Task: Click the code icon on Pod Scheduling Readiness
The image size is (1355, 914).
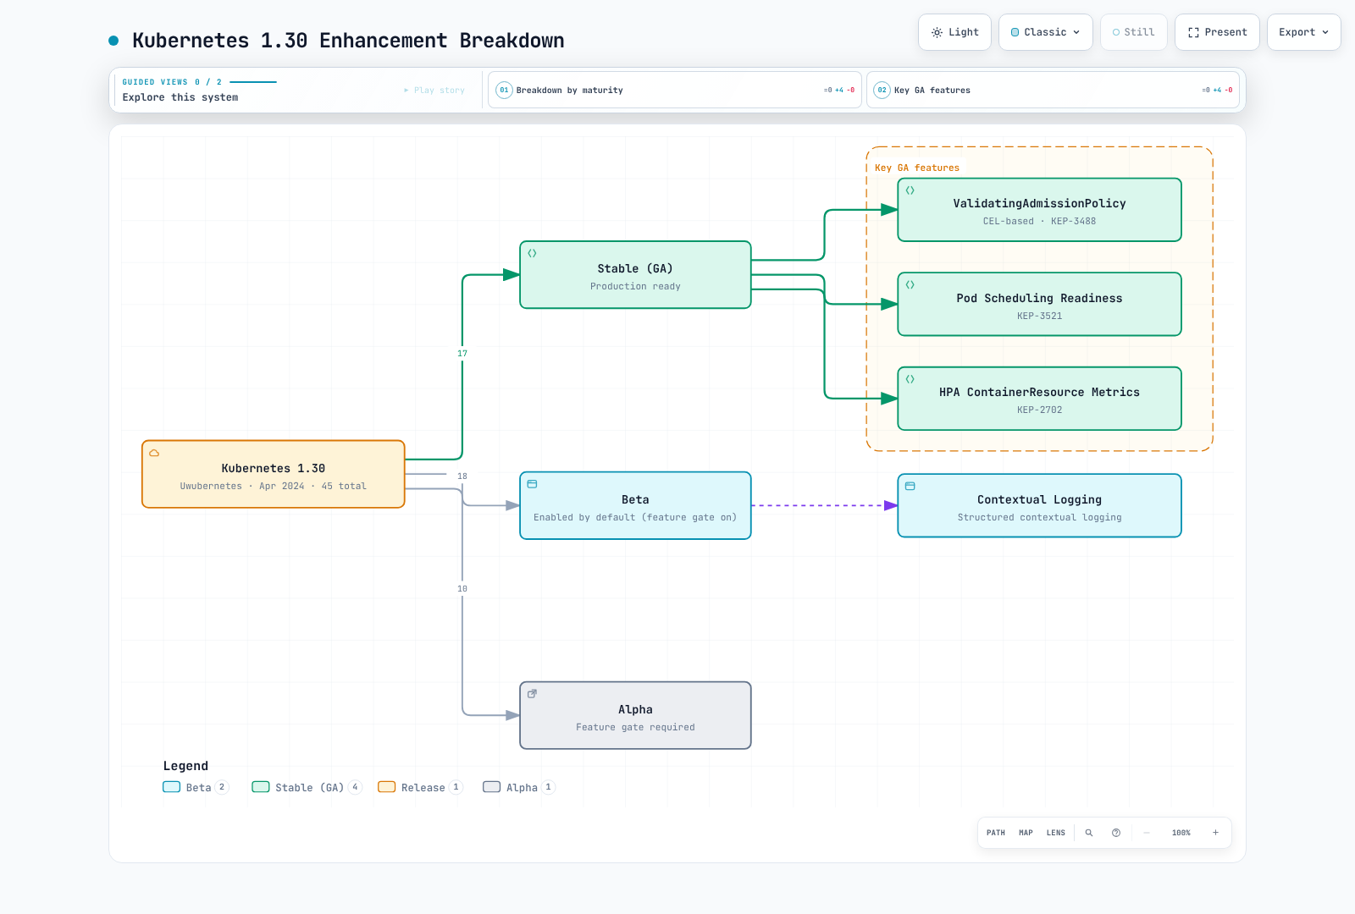Action: point(910,285)
